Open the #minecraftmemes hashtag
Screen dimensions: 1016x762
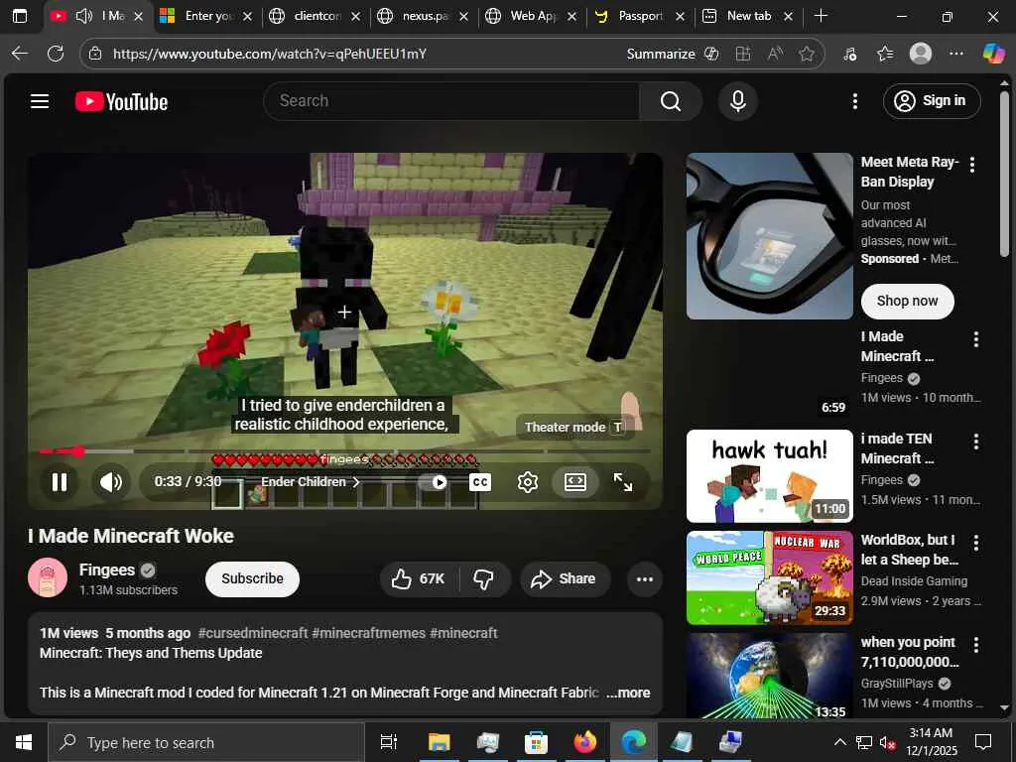(x=368, y=633)
